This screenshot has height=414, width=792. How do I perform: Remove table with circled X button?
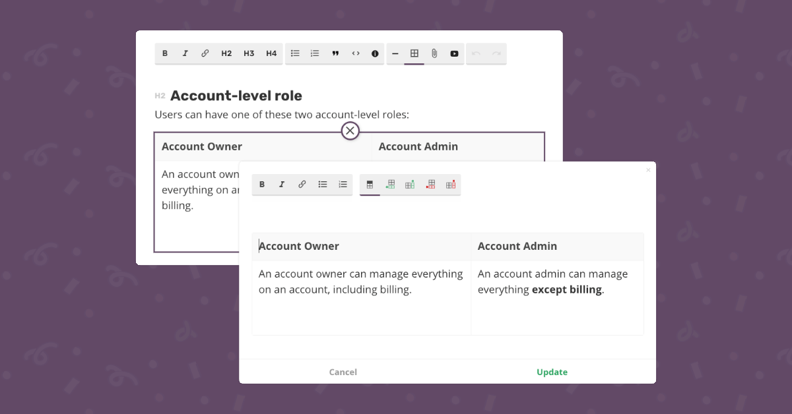tap(350, 131)
